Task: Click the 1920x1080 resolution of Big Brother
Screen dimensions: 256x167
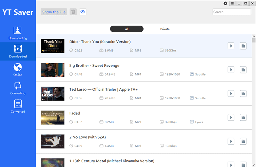Action: pos(172,74)
